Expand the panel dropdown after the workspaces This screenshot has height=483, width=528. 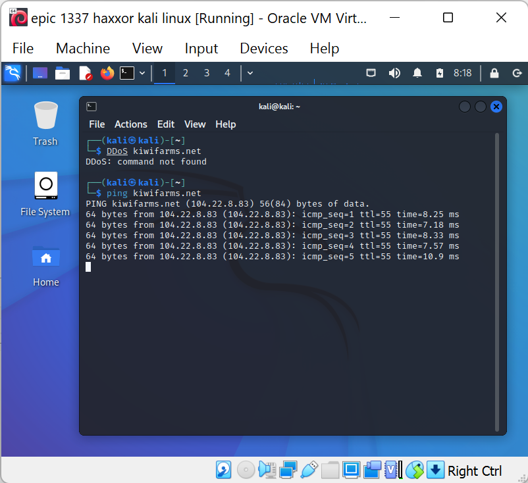(250, 73)
